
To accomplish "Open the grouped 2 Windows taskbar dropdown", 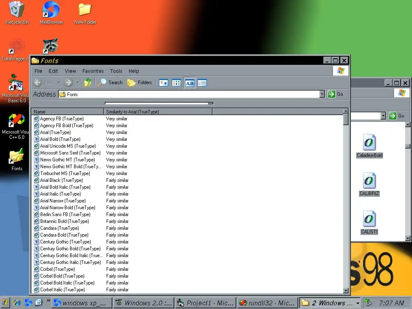I will 358,303.
